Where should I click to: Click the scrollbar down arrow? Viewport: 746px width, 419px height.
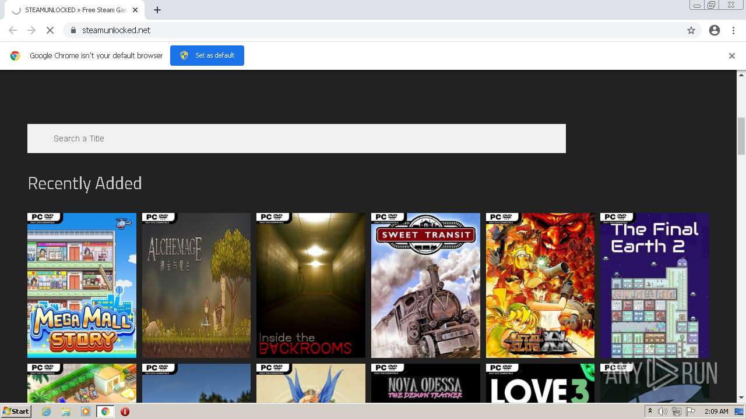(x=741, y=398)
